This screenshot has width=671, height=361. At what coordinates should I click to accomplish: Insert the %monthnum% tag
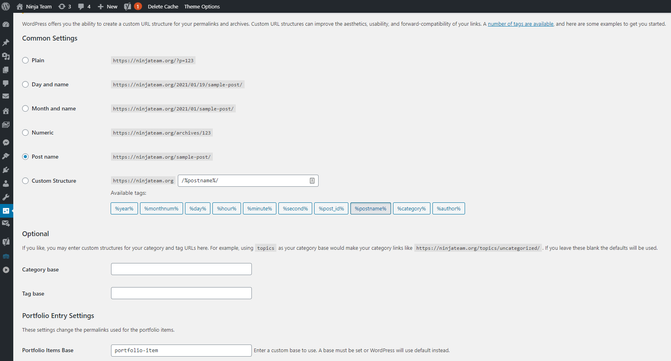point(161,208)
